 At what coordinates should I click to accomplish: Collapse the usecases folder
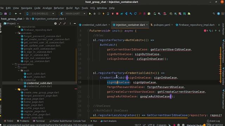pyautogui.click(x=16, y=33)
